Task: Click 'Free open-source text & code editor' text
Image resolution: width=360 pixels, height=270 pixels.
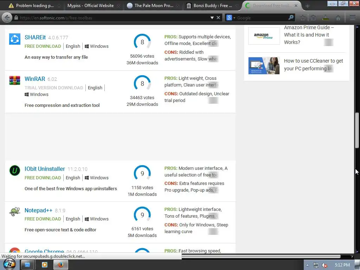Action: 60,230
